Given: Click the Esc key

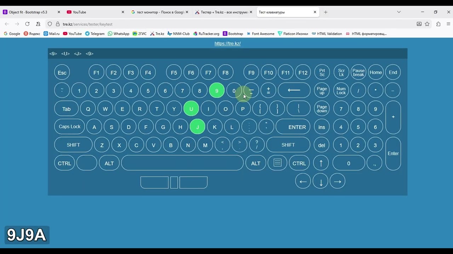Looking at the screenshot, I should point(62,73).
